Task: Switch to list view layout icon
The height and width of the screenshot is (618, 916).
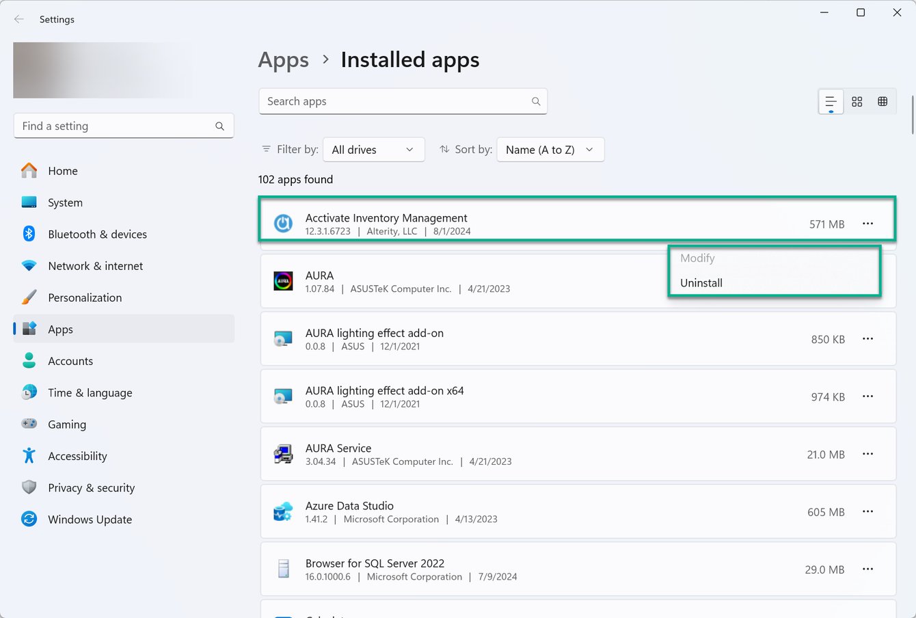Action: coord(831,102)
